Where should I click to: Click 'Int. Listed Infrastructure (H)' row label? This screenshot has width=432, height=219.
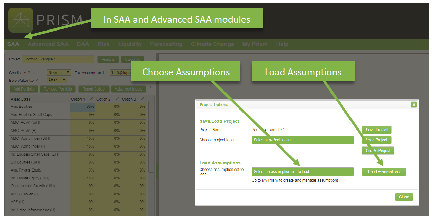(33, 210)
